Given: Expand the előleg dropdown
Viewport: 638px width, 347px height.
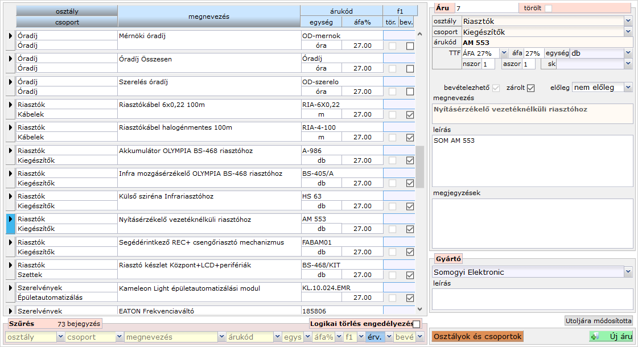Looking at the screenshot, I should (628, 88).
